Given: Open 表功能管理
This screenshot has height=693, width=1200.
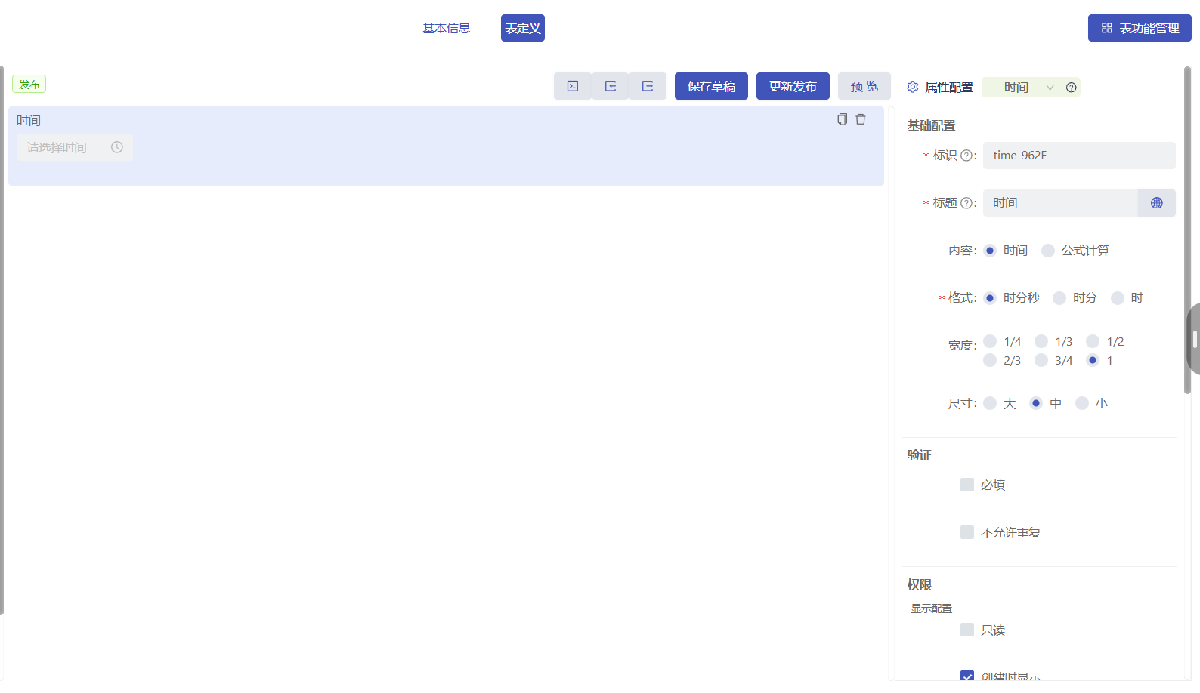Looking at the screenshot, I should pyautogui.click(x=1140, y=28).
